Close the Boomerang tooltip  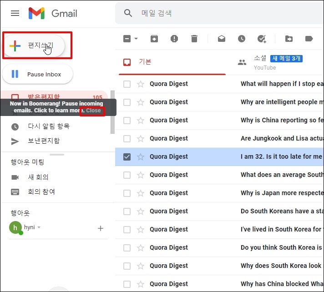(93, 111)
